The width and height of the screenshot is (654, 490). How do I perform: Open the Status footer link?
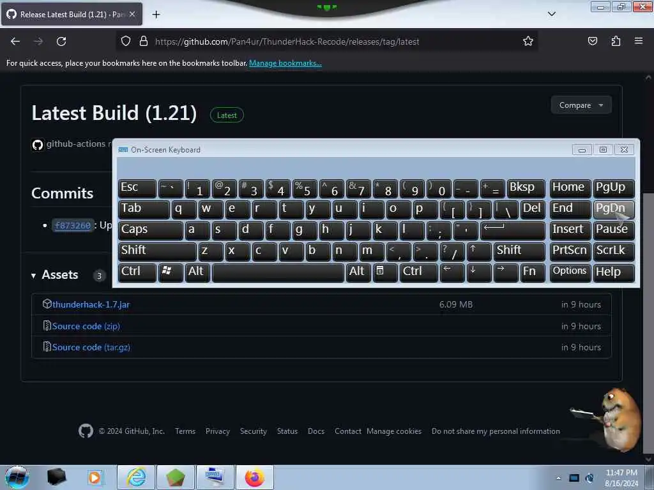287,431
